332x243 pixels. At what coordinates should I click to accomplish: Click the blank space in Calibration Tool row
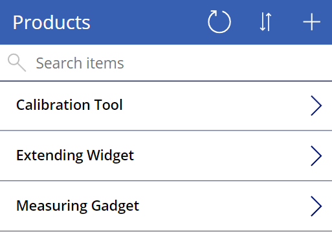[x=216, y=105]
